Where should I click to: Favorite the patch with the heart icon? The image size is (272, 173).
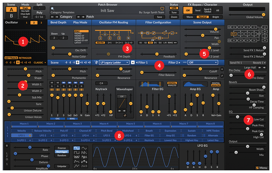coord(162,9)
